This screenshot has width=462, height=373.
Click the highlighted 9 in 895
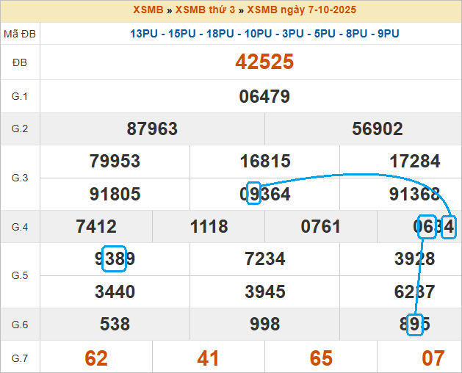[x=415, y=324]
